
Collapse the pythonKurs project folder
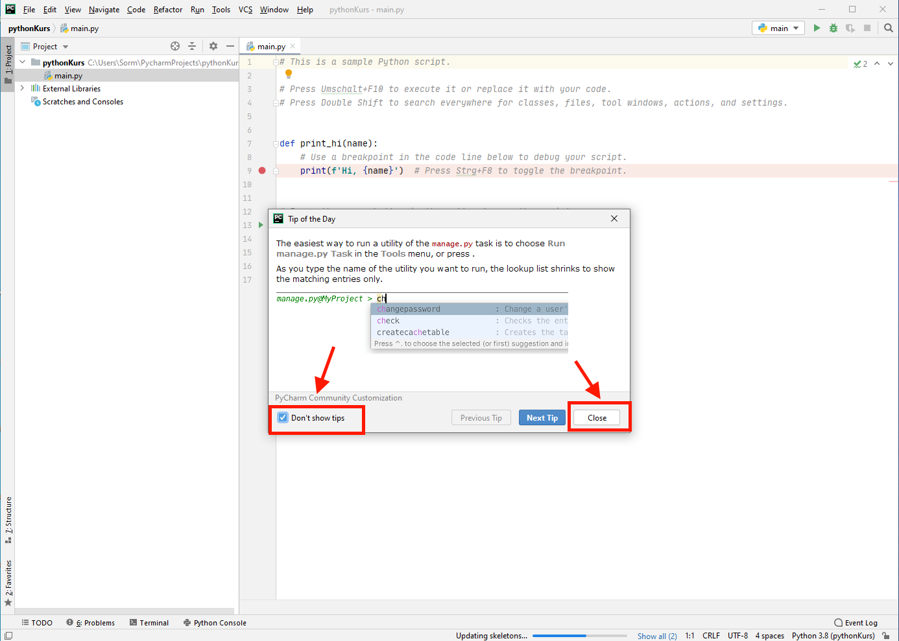coord(23,62)
